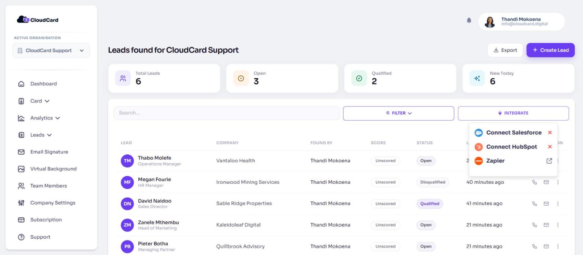583x255 pixels.
Task: Sort by SCORE column header
Action: point(378,143)
